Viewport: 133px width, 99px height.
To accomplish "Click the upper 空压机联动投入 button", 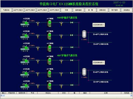I will coord(99,25).
